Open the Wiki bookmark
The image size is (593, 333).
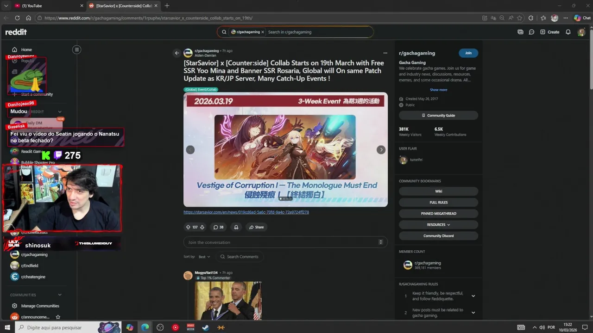438,191
